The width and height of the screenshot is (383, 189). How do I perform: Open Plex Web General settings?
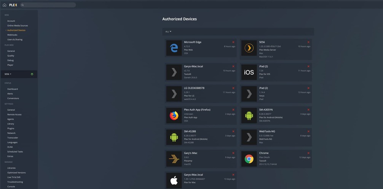pyautogui.click(x=11, y=51)
